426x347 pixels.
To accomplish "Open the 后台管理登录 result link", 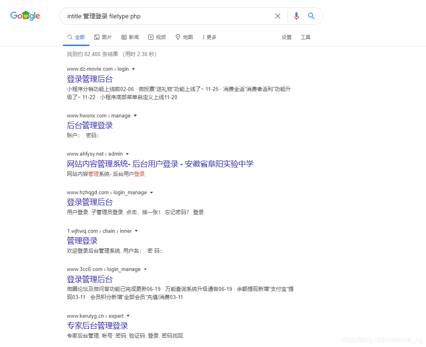I will click(x=90, y=125).
